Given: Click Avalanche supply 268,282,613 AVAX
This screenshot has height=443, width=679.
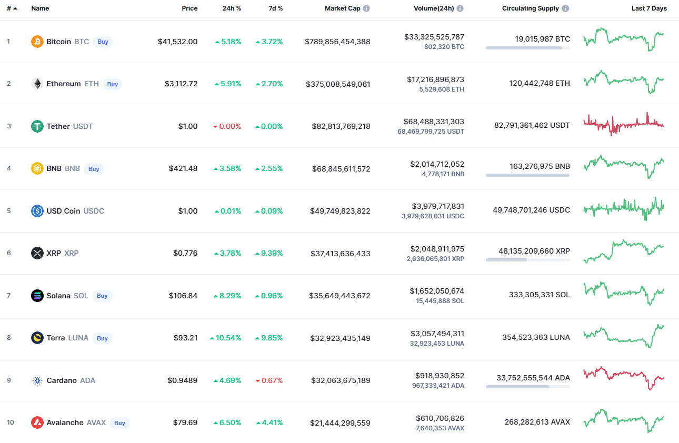Looking at the screenshot, I should click(x=537, y=422).
